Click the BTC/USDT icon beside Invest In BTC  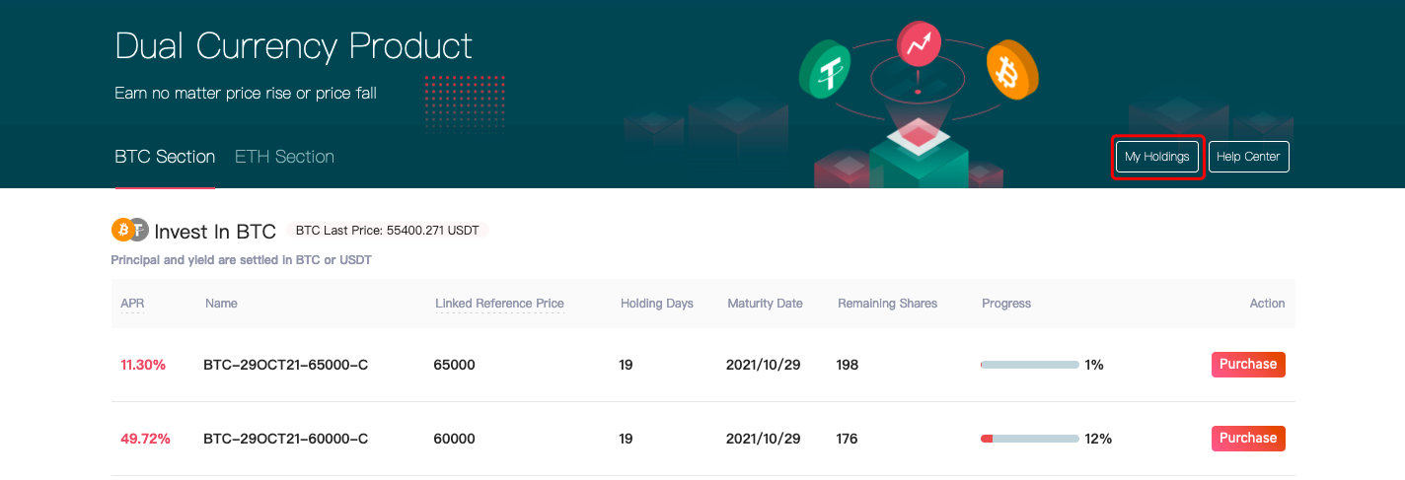129,231
